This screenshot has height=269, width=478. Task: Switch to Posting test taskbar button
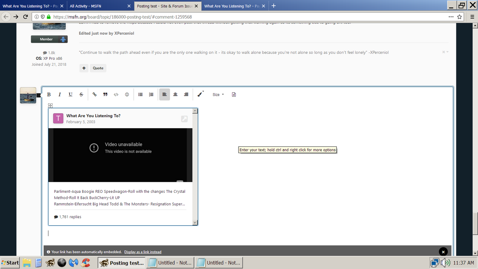pyautogui.click(x=122, y=263)
